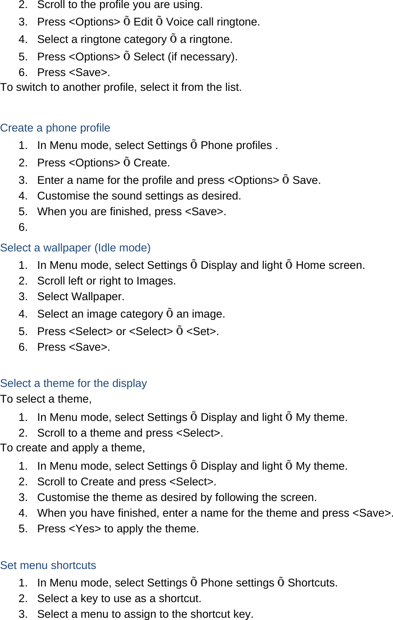Screen dimensions: 393x620
Task: Click the "Scroll to Create and press <Select>" step
Action: click(126, 482)
